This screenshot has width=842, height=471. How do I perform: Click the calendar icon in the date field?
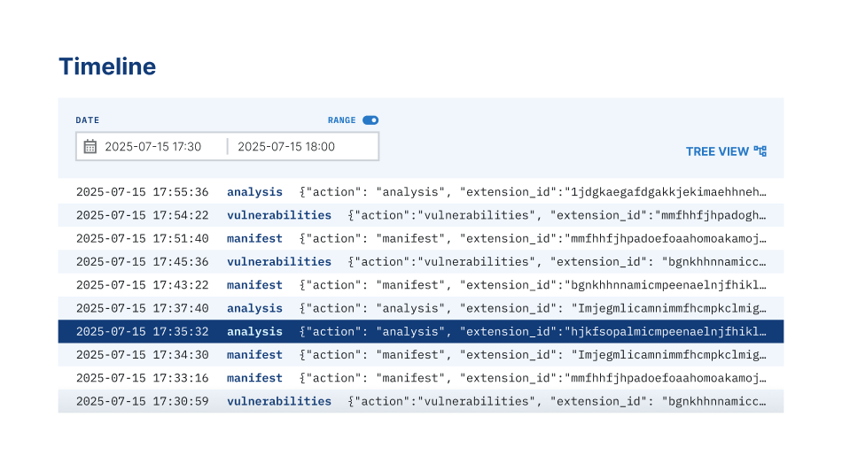pyautogui.click(x=90, y=146)
